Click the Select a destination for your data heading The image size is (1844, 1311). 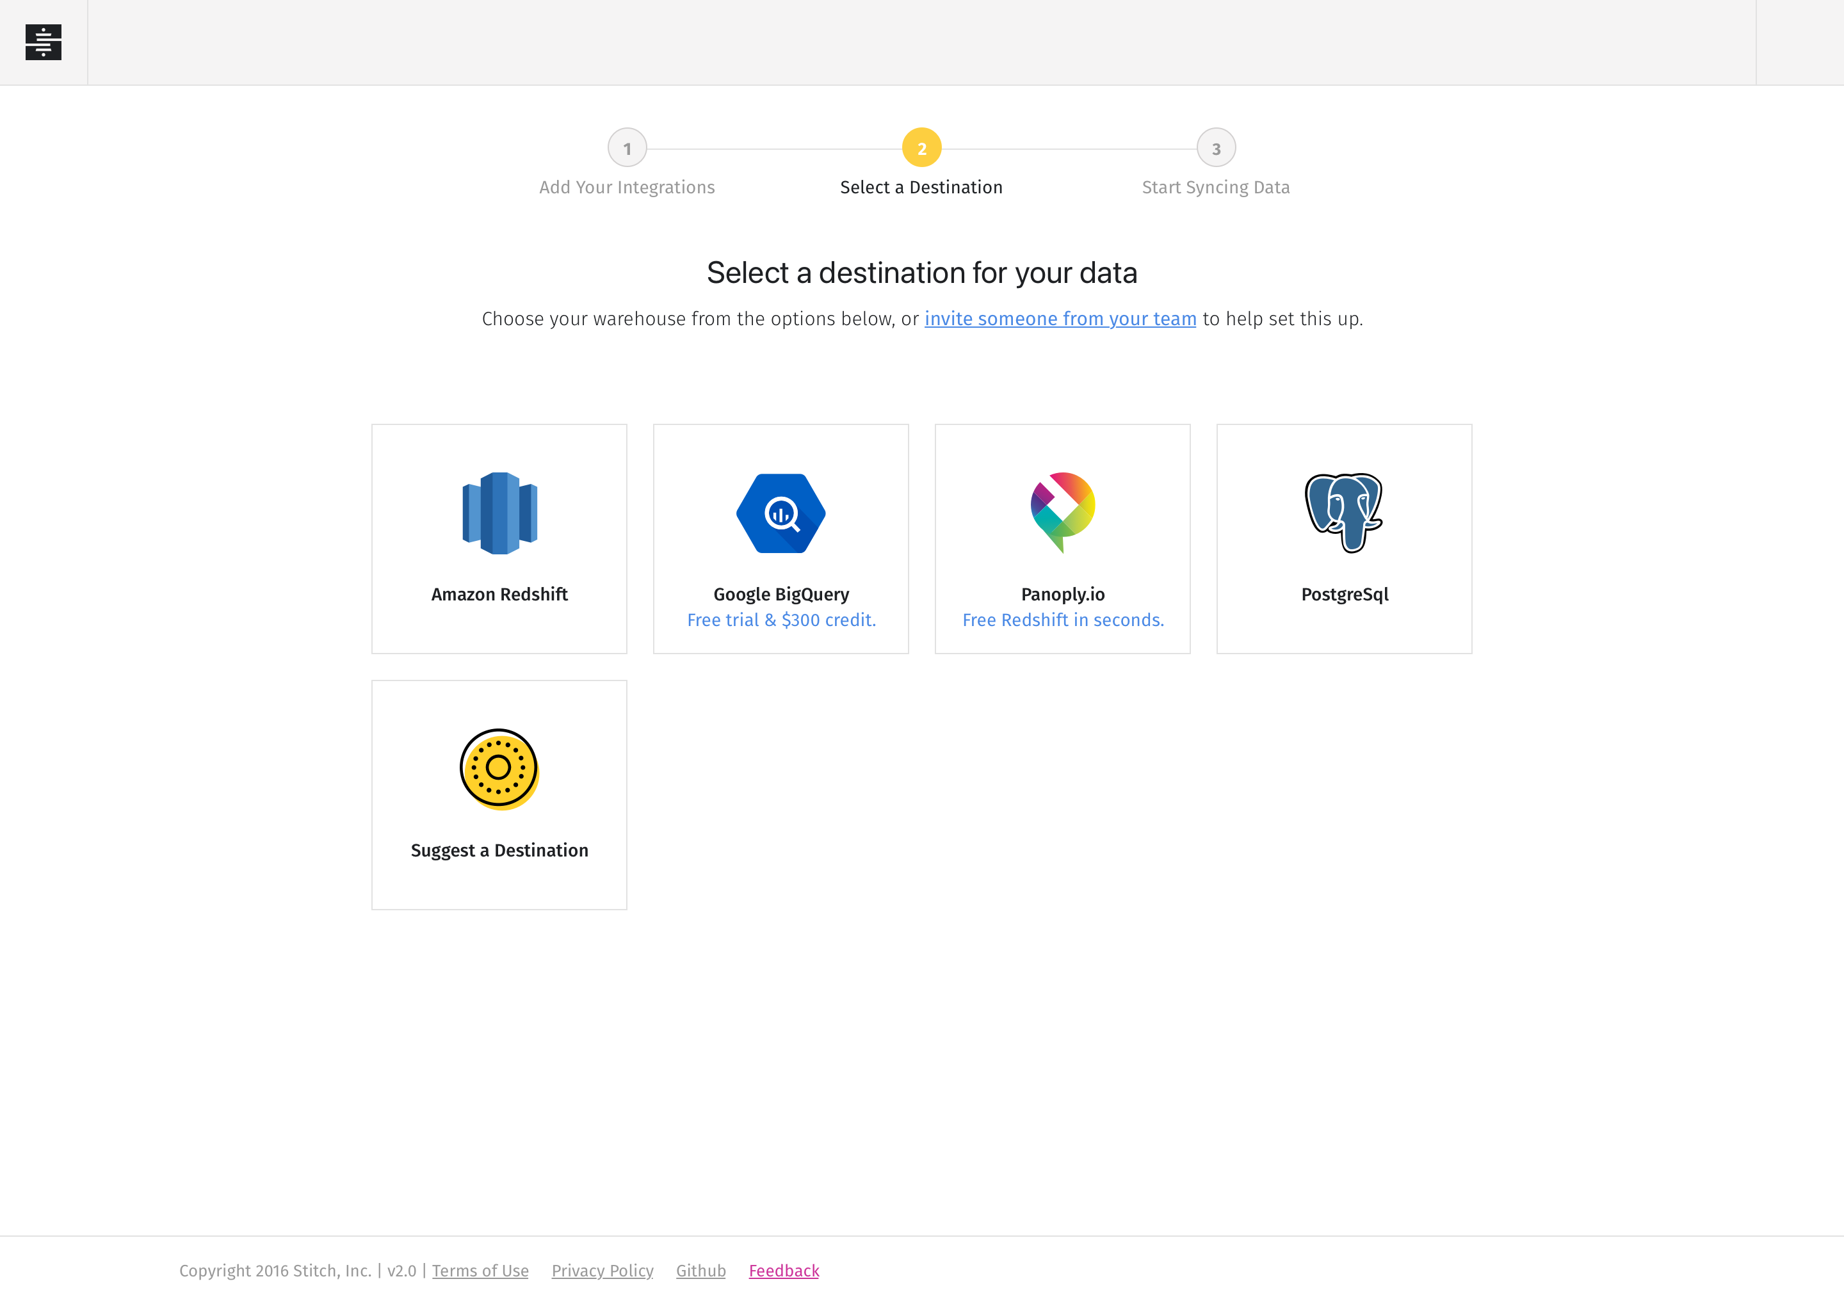922,273
